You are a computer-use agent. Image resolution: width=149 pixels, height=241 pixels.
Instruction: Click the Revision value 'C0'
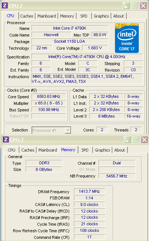tap(133, 70)
